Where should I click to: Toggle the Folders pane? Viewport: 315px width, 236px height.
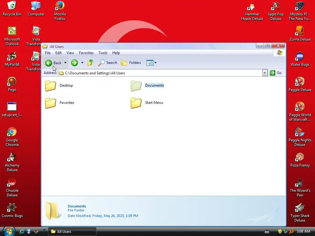131,63
